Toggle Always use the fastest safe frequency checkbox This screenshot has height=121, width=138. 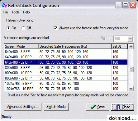coord(55,28)
